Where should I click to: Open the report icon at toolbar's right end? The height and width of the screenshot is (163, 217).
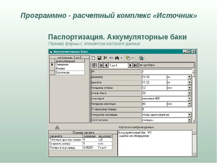(142, 58)
